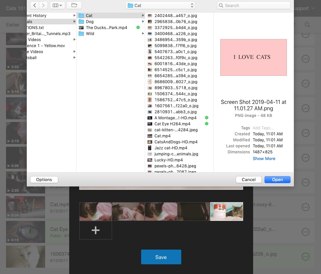Create a new folder
The width and height of the screenshot is (321, 274).
coord(74,5)
